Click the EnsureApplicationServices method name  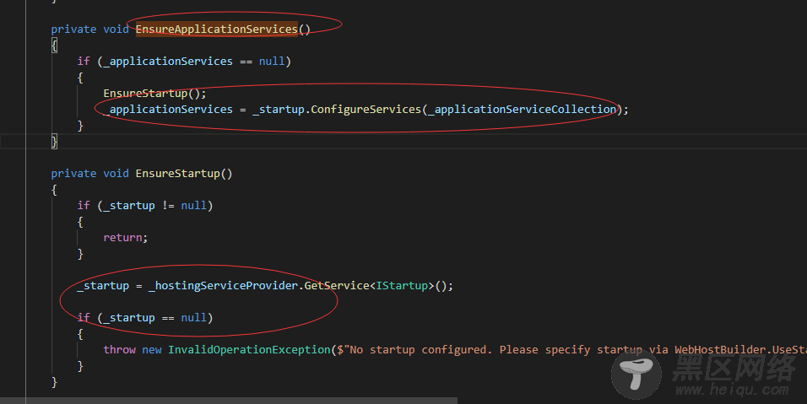point(217,30)
